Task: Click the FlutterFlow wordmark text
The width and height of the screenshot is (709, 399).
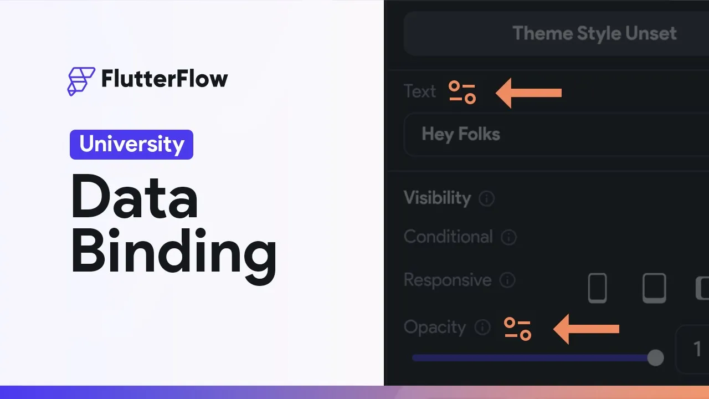Action: pos(164,79)
